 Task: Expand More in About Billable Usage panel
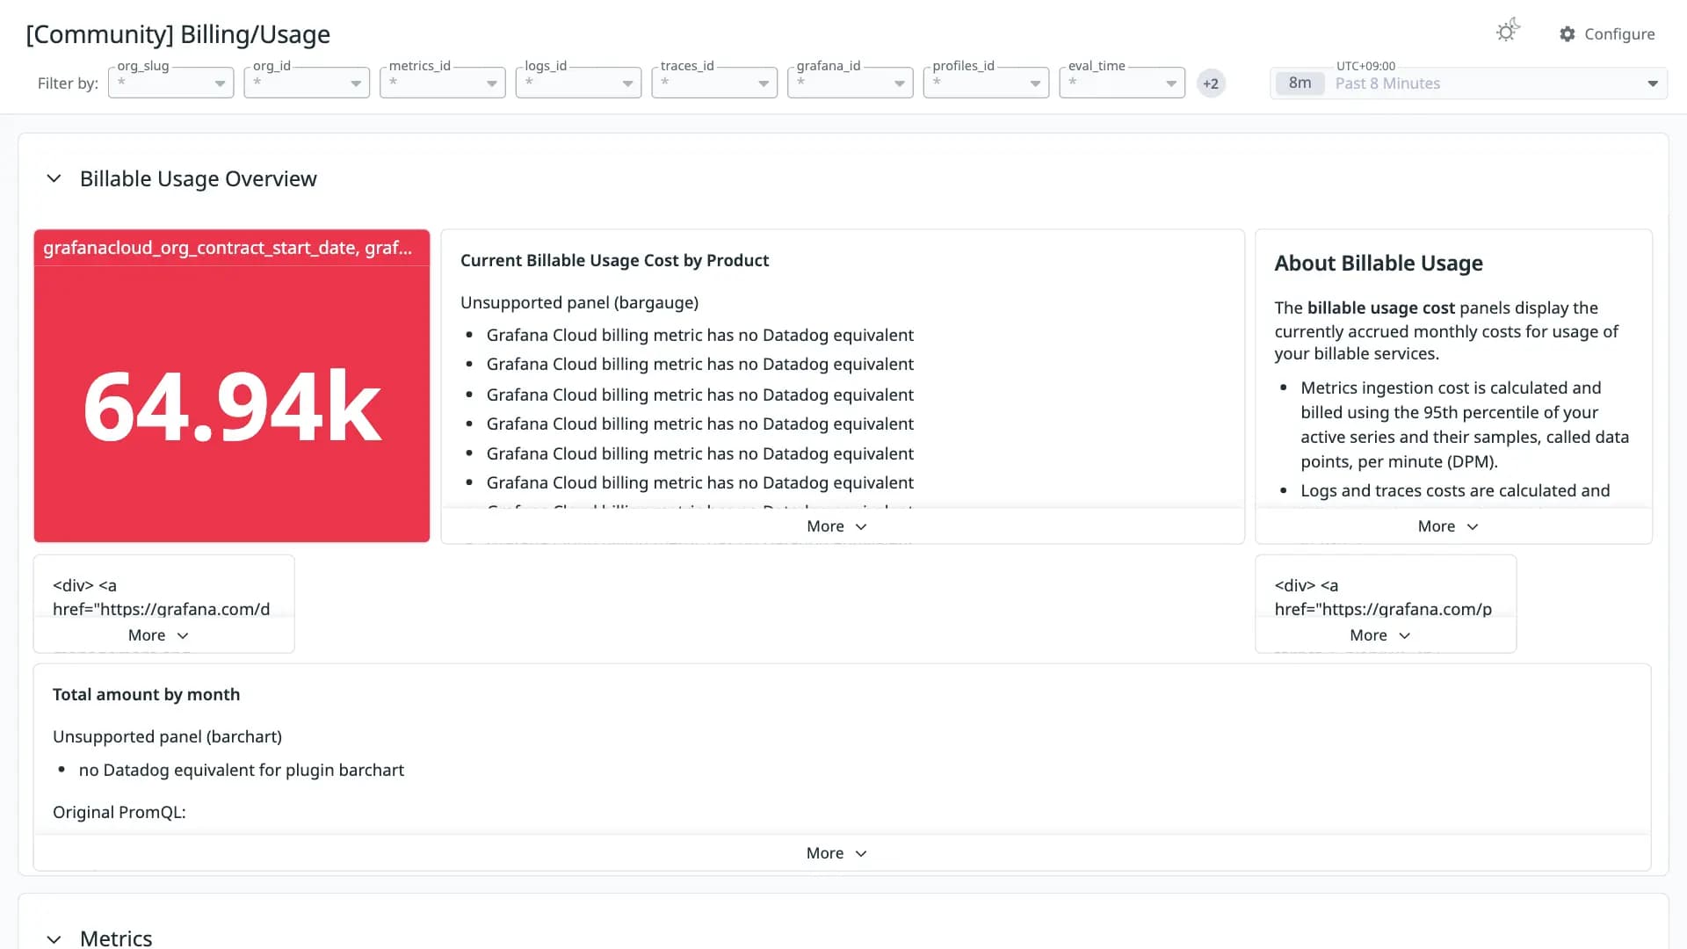click(x=1448, y=526)
